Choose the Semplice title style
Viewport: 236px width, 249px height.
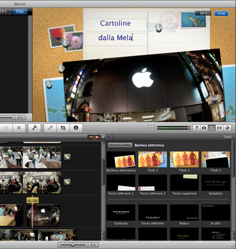(x=216, y=182)
